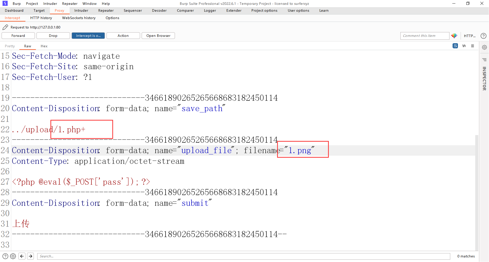The image size is (489, 262).
Task: Open the Window menu
Action: point(89,4)
